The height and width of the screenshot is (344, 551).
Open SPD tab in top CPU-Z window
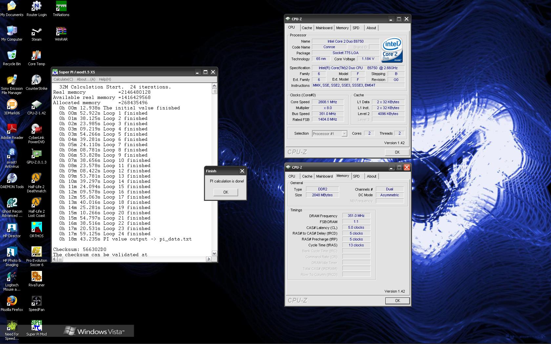click(356, 28)
